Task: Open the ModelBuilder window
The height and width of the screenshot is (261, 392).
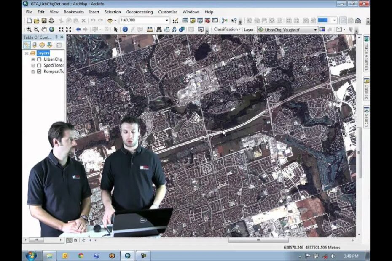Action: tap(224, 21)
